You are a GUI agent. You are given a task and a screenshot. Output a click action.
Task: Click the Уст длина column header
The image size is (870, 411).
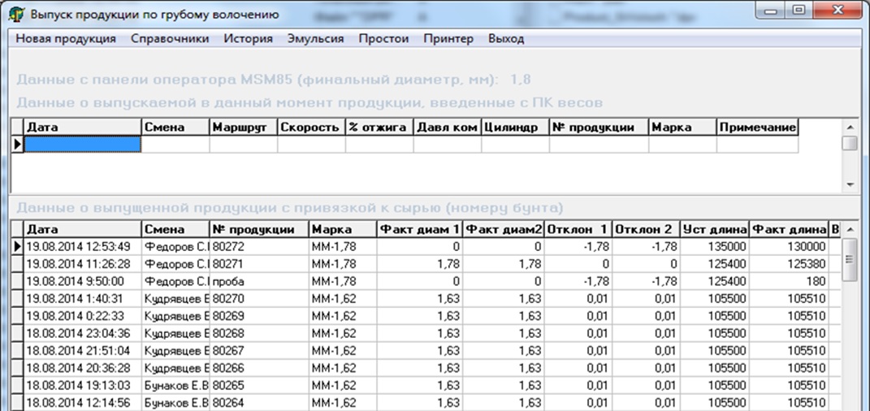point(715,229)
